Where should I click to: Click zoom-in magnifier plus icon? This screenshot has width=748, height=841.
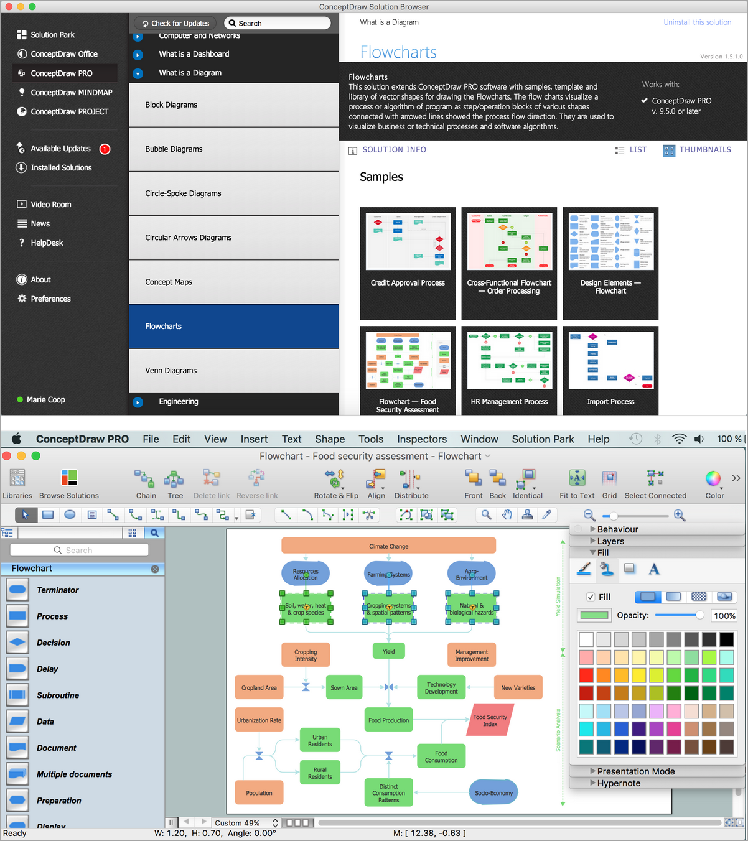tap(680, 516)
